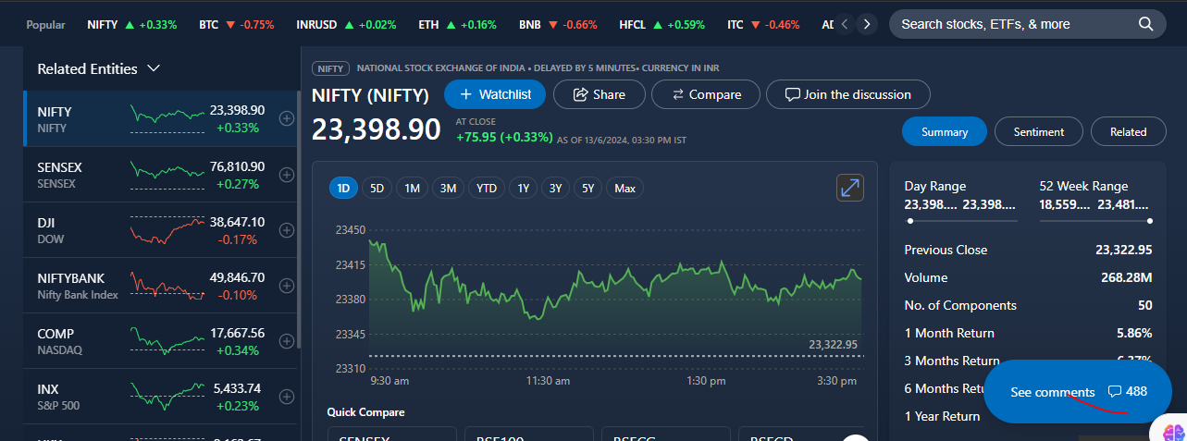Select COMP NASDAQ in Related Entities list

160,341
